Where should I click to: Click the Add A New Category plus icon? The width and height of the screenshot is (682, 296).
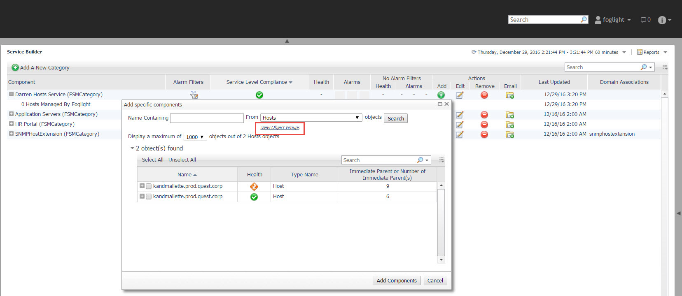[15, 67]
